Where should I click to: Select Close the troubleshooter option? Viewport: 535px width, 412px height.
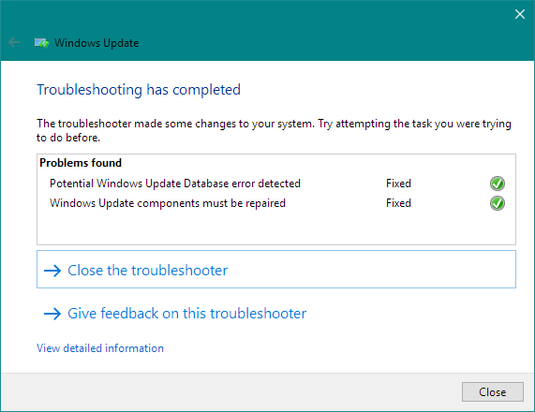tap(276, 269)
